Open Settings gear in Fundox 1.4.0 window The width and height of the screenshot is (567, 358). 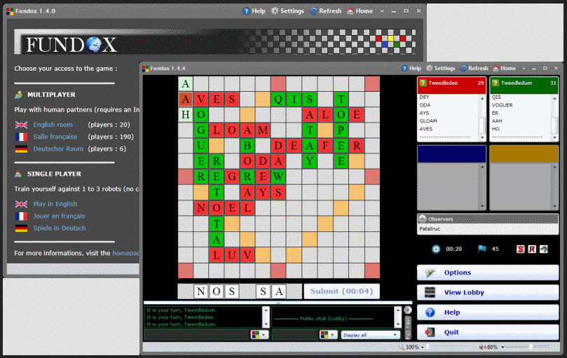pos(275,11)
